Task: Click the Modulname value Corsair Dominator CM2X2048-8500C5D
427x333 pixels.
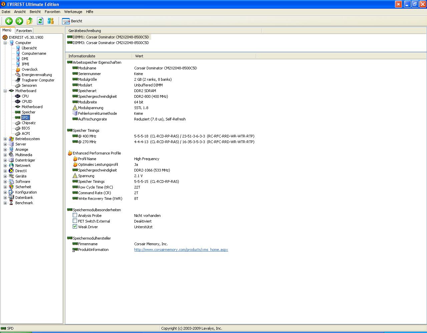Action: click(165, 68)
